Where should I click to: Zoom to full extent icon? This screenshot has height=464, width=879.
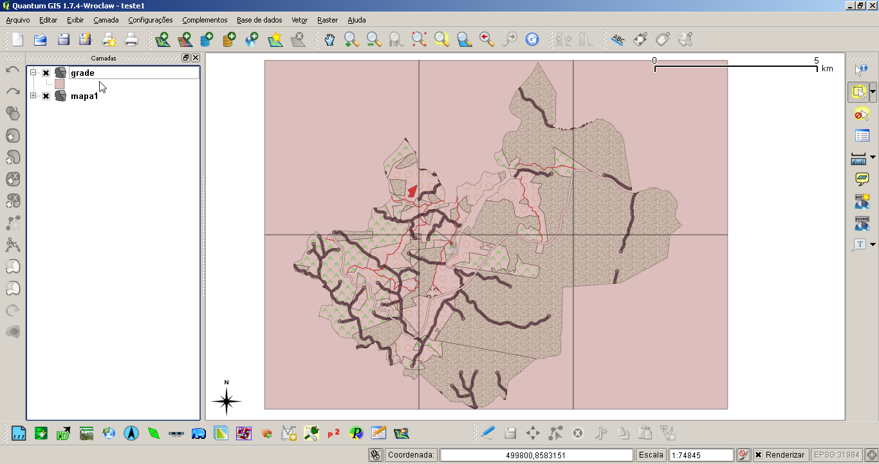click(419, 40)
